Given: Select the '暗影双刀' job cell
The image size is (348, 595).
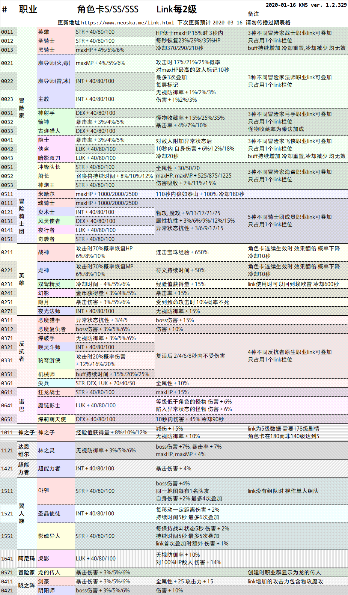Looking at the screenshot, I should (x=56, y=158).
